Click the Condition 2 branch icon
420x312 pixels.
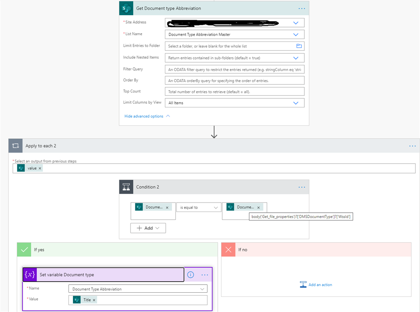pos(126,187)
